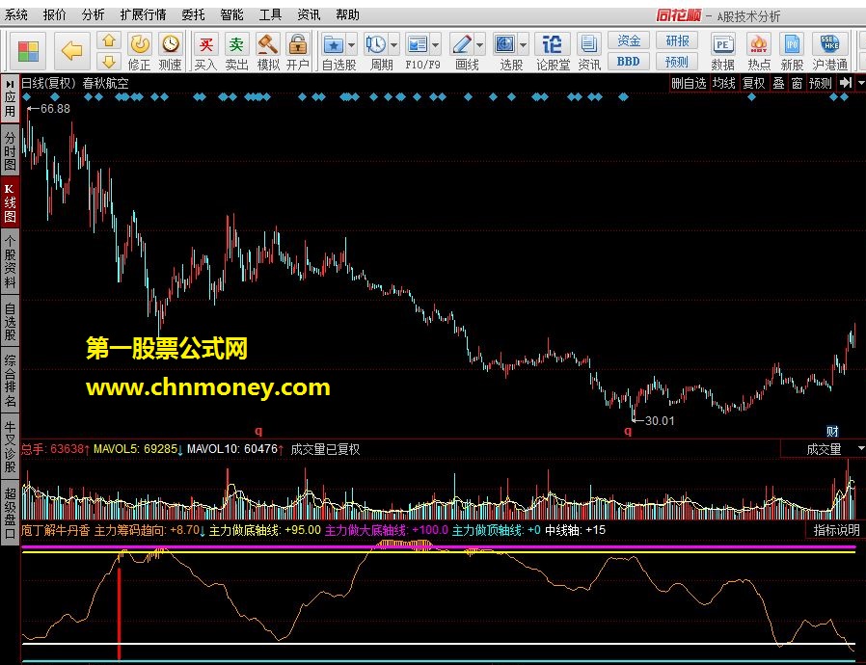The width and height of the screenshot is (866, 665).
Task: Open the 自选股 star folder icon
Action: coord(334,44)
